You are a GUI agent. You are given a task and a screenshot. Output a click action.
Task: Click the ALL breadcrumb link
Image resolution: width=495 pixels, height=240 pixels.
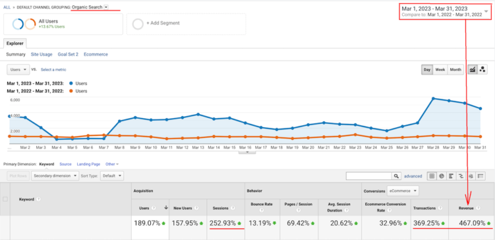[6, 7]
